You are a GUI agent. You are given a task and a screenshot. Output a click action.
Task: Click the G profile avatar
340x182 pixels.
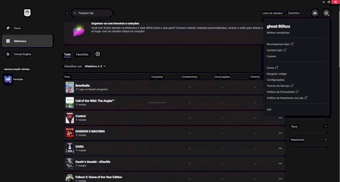pos(326,13)
